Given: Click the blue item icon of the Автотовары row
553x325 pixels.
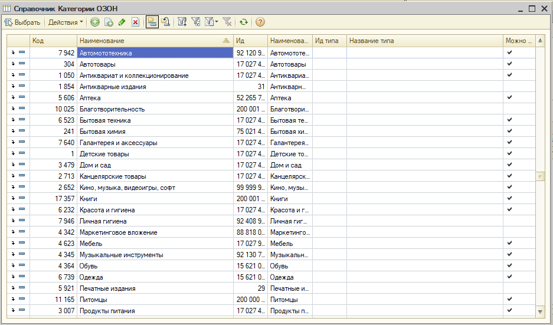Looking at the screenshot, I should pyautogui.click(x=22, y=64).
